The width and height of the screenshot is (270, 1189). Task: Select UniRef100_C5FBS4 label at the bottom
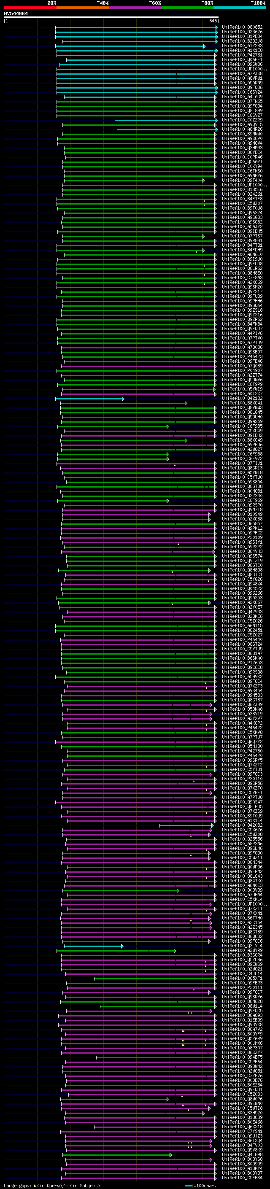242,1178
